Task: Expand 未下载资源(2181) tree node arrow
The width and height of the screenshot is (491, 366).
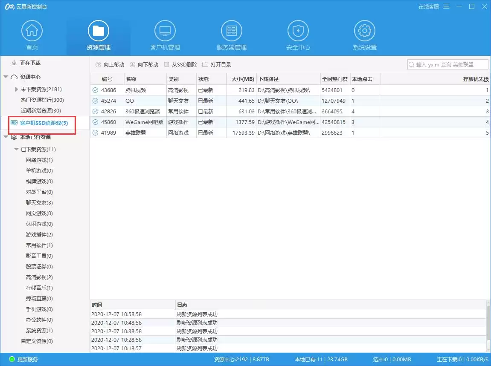Action: (x=17, y=89)
